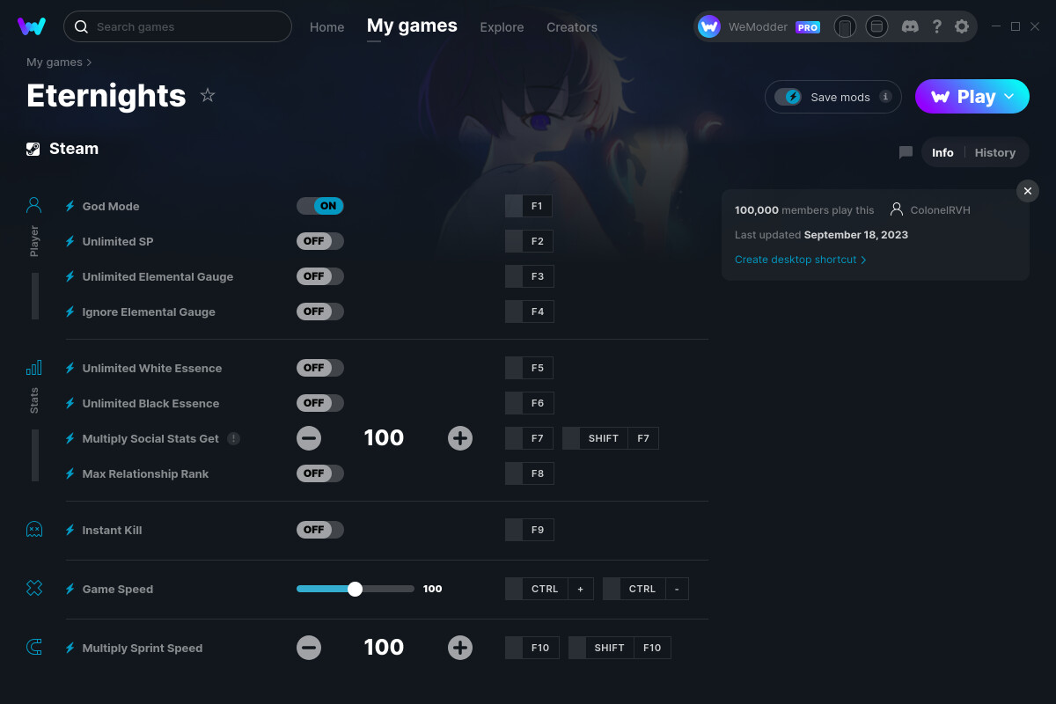Image resolution: width=1056 pixels, height=704 pixels.
Task: Click the PRO badge
Action: click(x=808, y=27)
